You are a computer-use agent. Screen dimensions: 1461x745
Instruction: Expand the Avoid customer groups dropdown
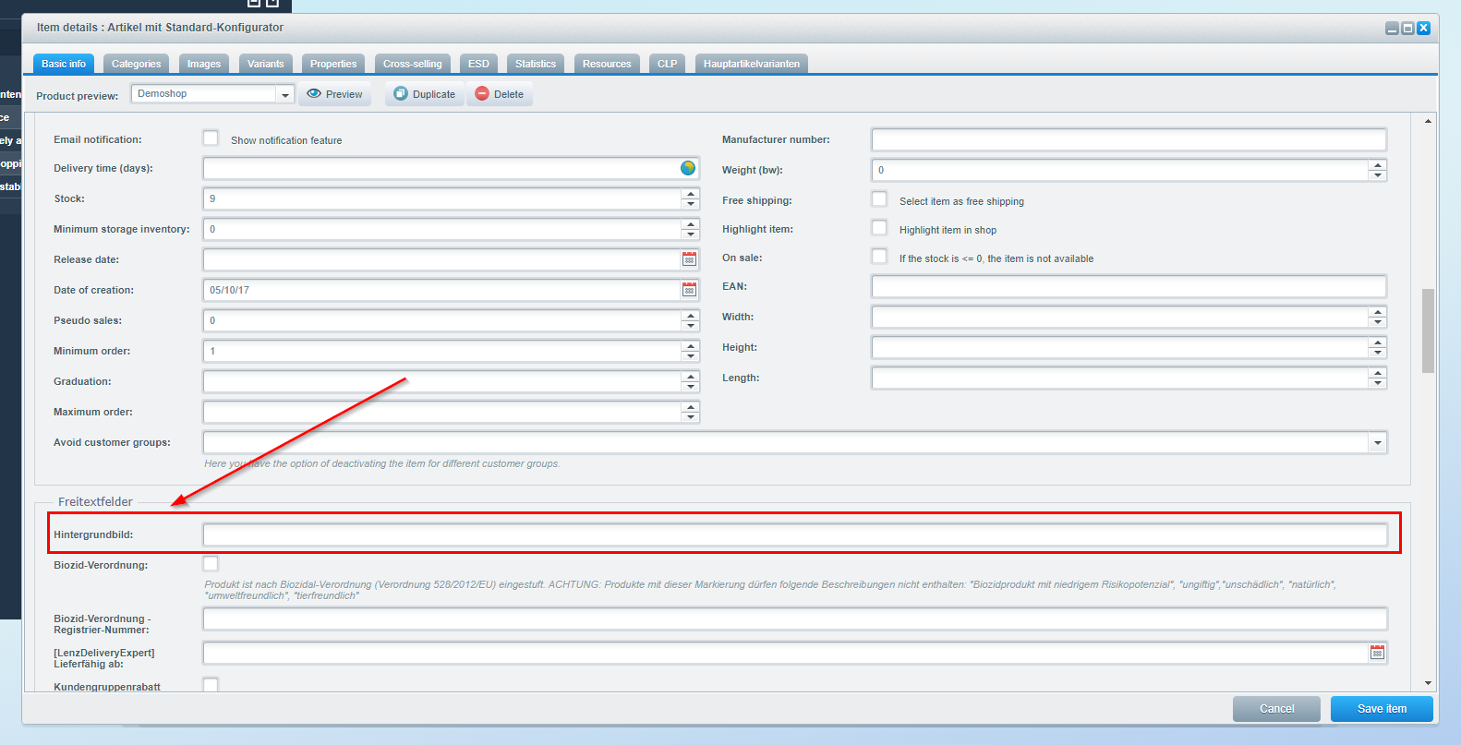1377,443
